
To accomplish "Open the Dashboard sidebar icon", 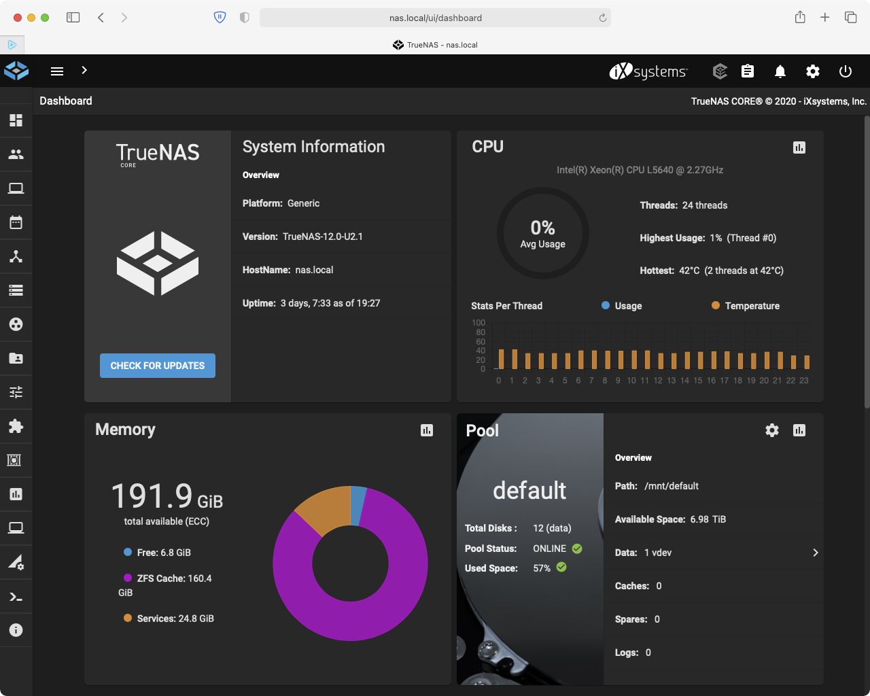I will click(16, 120).
